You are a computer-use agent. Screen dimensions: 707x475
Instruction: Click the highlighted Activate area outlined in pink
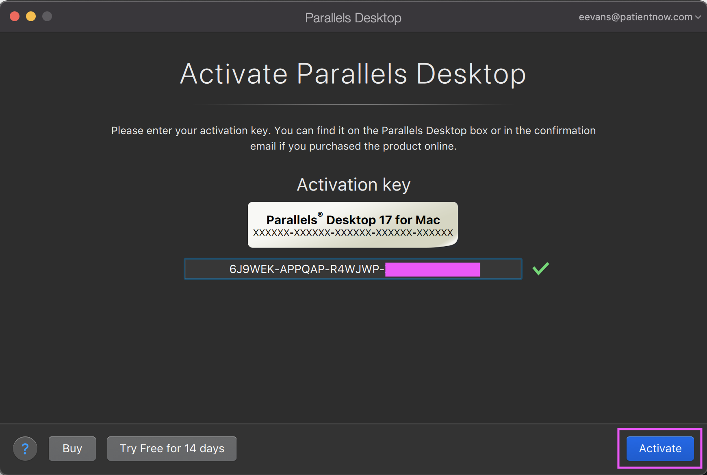pyautogui.click(x=659, y=448)
